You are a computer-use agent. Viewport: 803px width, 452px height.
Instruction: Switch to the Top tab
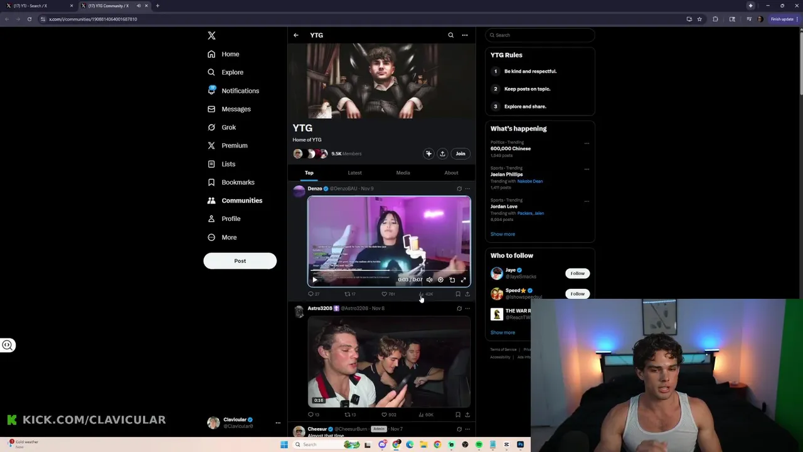309,173
